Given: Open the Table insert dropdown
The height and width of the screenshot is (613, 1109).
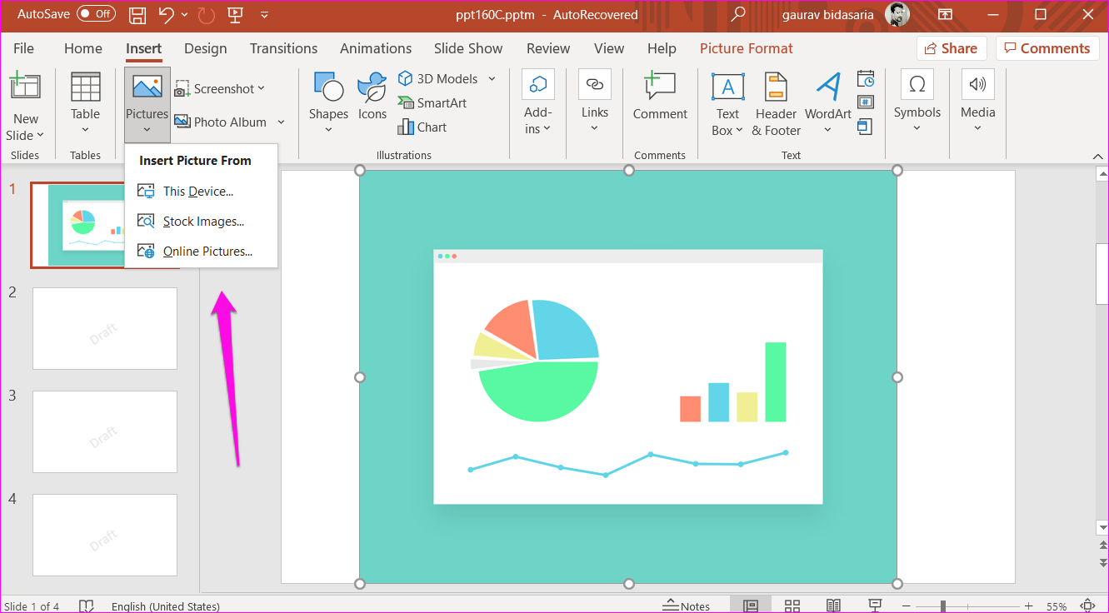Looking at the screenshot, I should tap(85, 103).
